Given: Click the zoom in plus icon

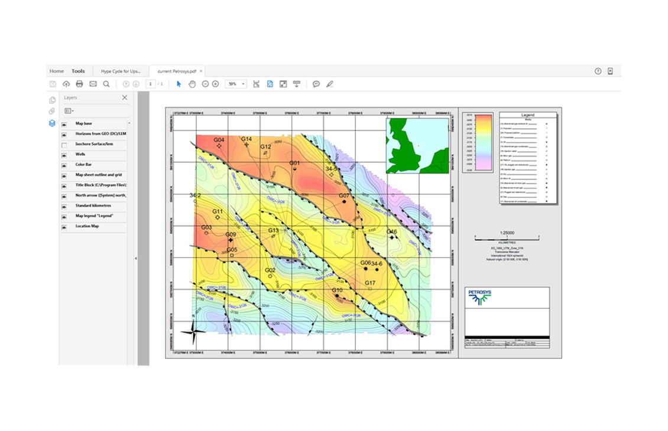Looking at the screenshot, I should point(215,84).
